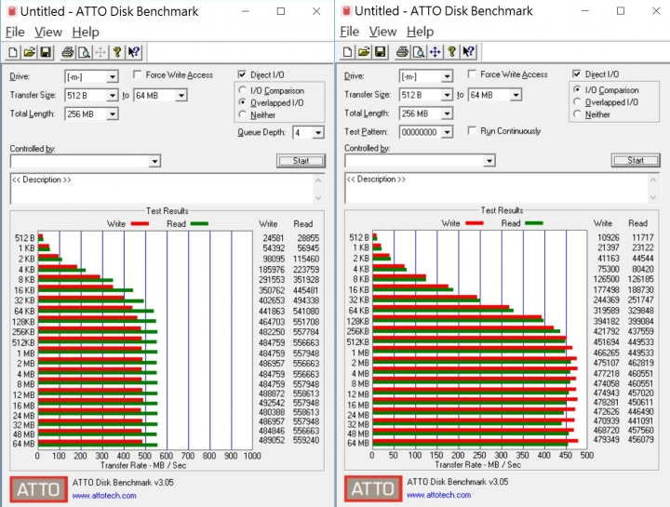This screenshot has height=507, width=670.
Task: Click ATTO logo in left window
Action: [x=38, y=489]
